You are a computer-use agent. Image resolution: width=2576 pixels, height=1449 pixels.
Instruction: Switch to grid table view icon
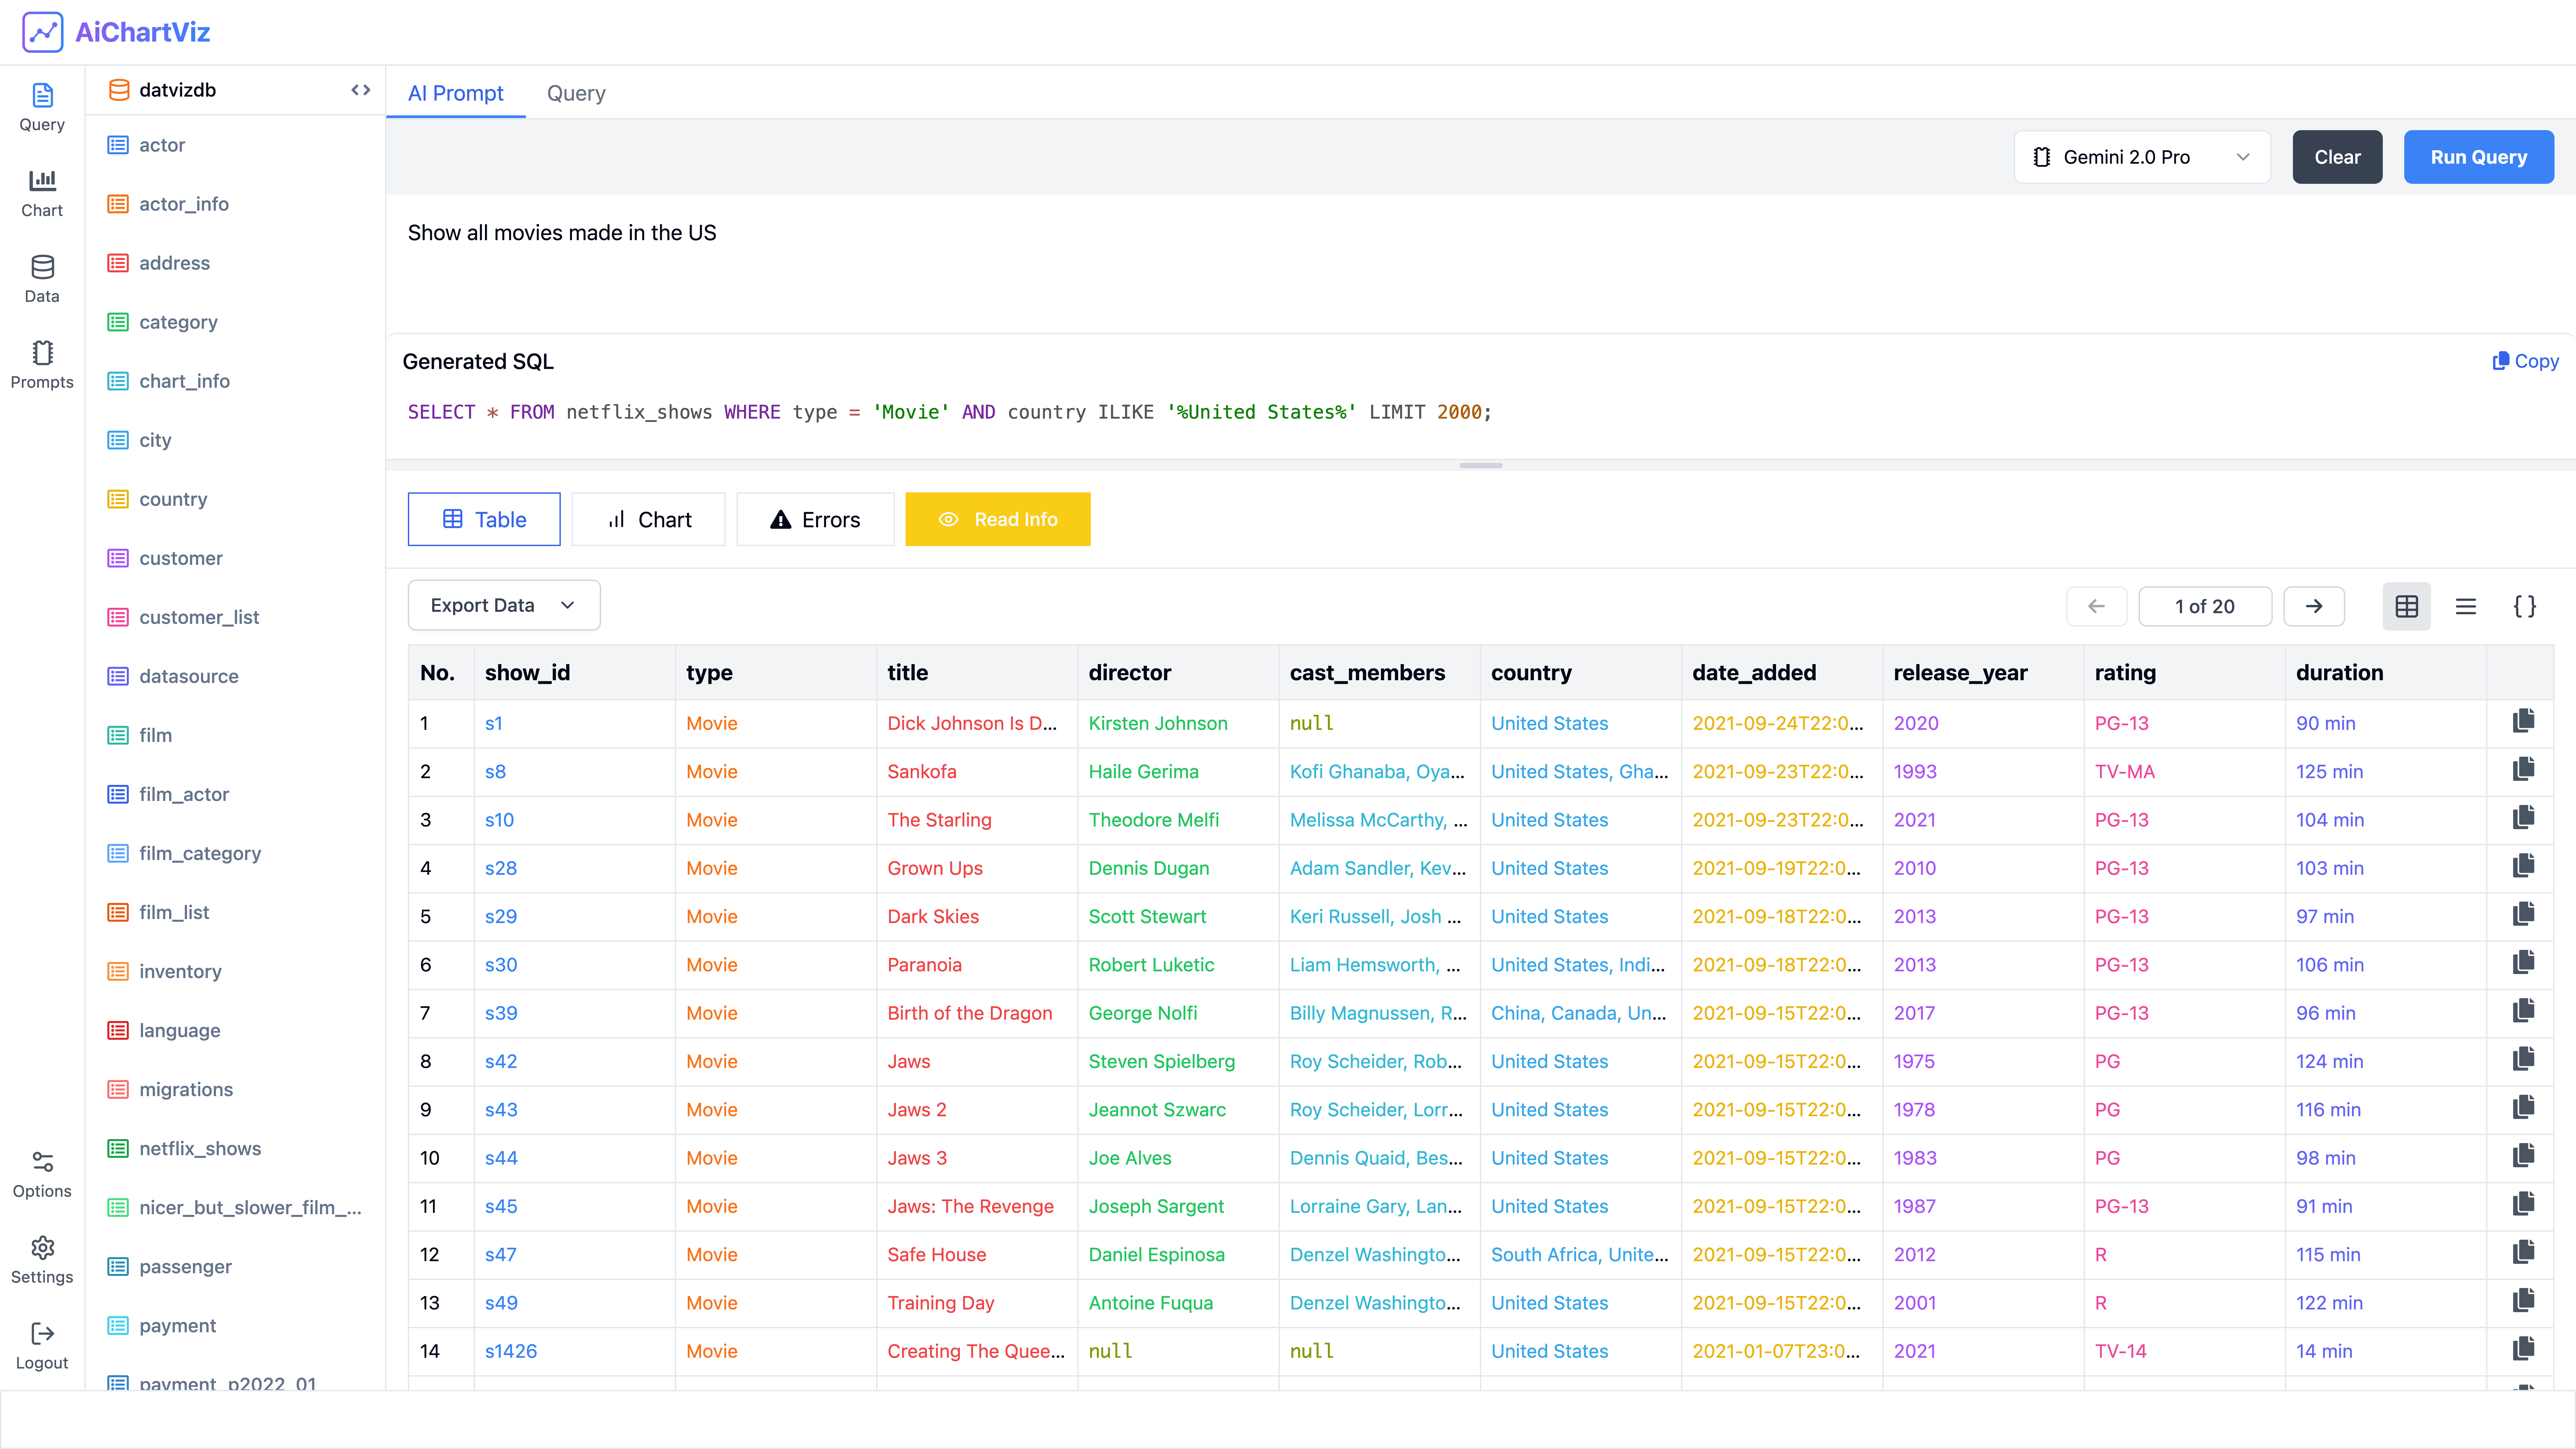pos(2407,606)
